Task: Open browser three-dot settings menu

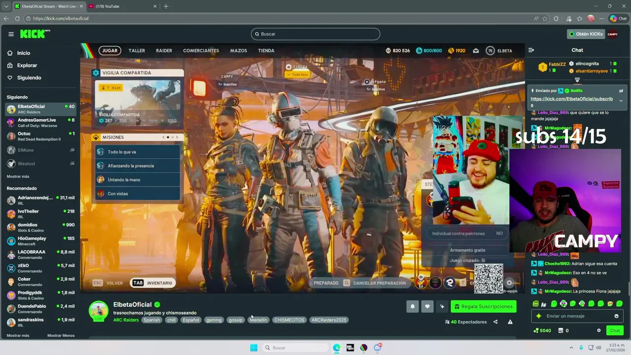Action: [x=602, y=18]
